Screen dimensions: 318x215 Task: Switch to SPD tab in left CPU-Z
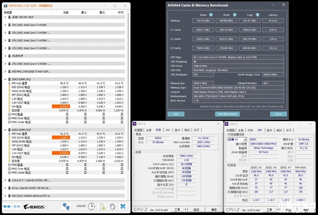(168, 130)
